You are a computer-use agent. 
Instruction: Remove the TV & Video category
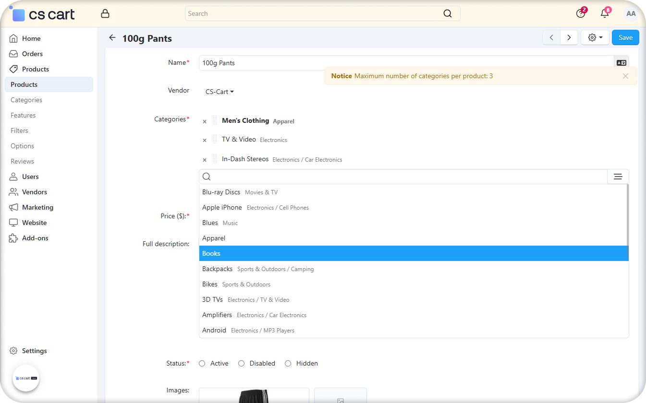205,141
